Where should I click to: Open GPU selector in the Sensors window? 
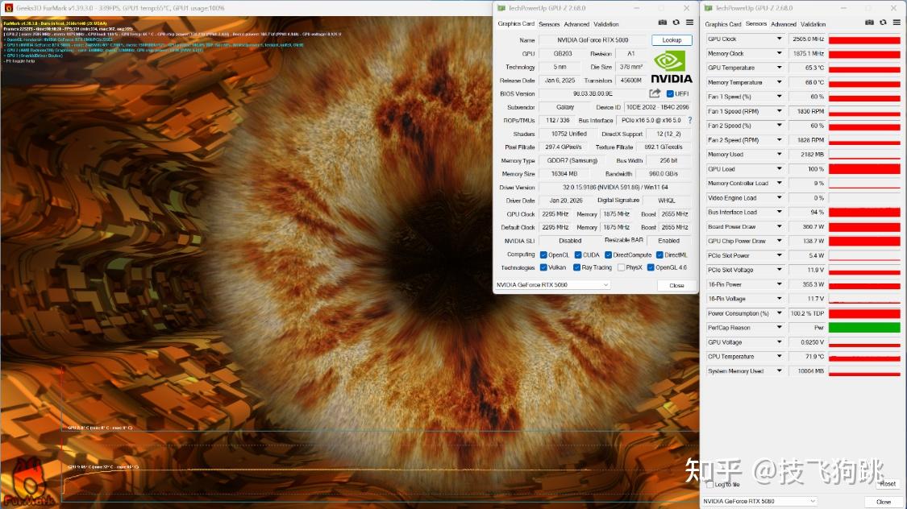[x=759, y=501]
